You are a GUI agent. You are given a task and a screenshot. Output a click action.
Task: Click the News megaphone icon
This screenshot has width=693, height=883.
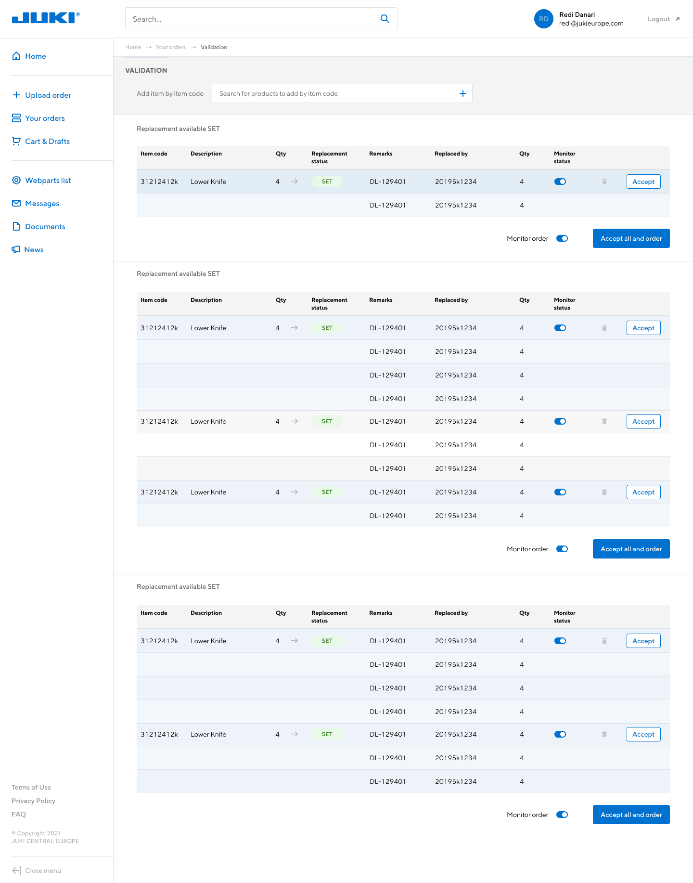pos(16,249)
